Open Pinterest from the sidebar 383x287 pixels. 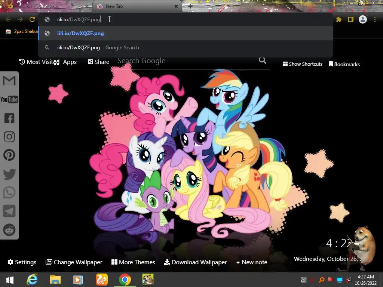pos(9,155)
